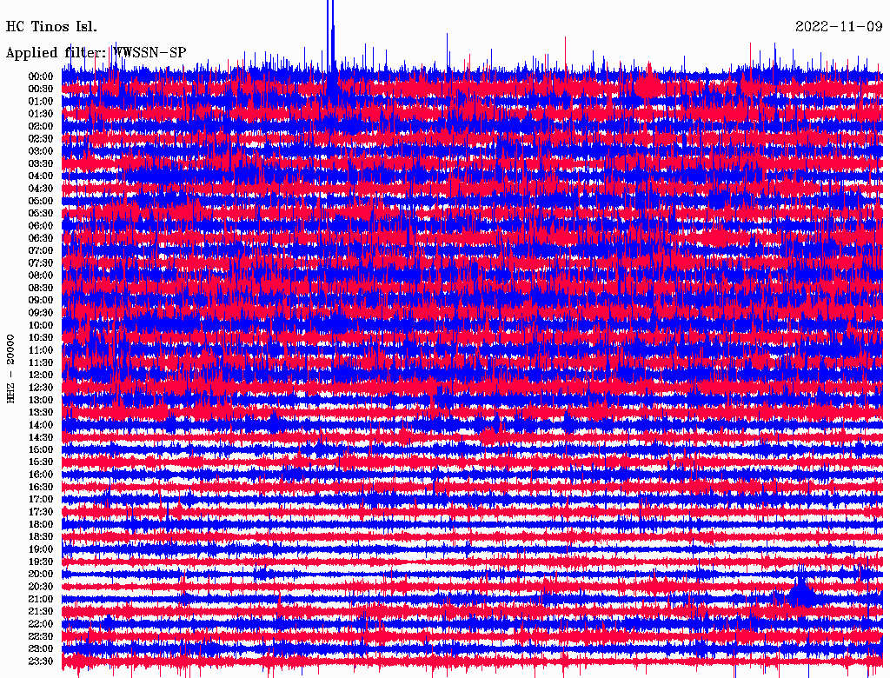The width and height of the screenshot is (890, 678).
Task: Select the 14:30 time label
Action: click(x=41, y=437)
